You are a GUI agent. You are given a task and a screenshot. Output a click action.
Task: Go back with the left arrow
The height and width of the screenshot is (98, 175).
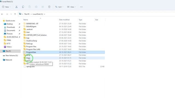[x=2, y=14]
